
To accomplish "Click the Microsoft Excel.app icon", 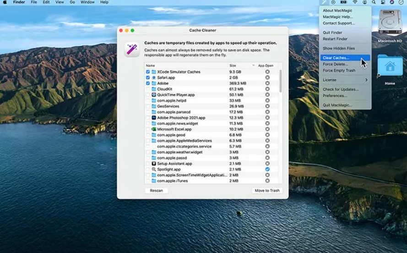I will 154,129.
